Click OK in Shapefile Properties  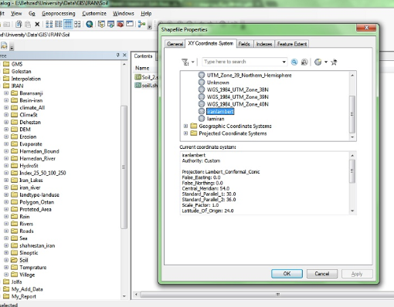(287, 274)
